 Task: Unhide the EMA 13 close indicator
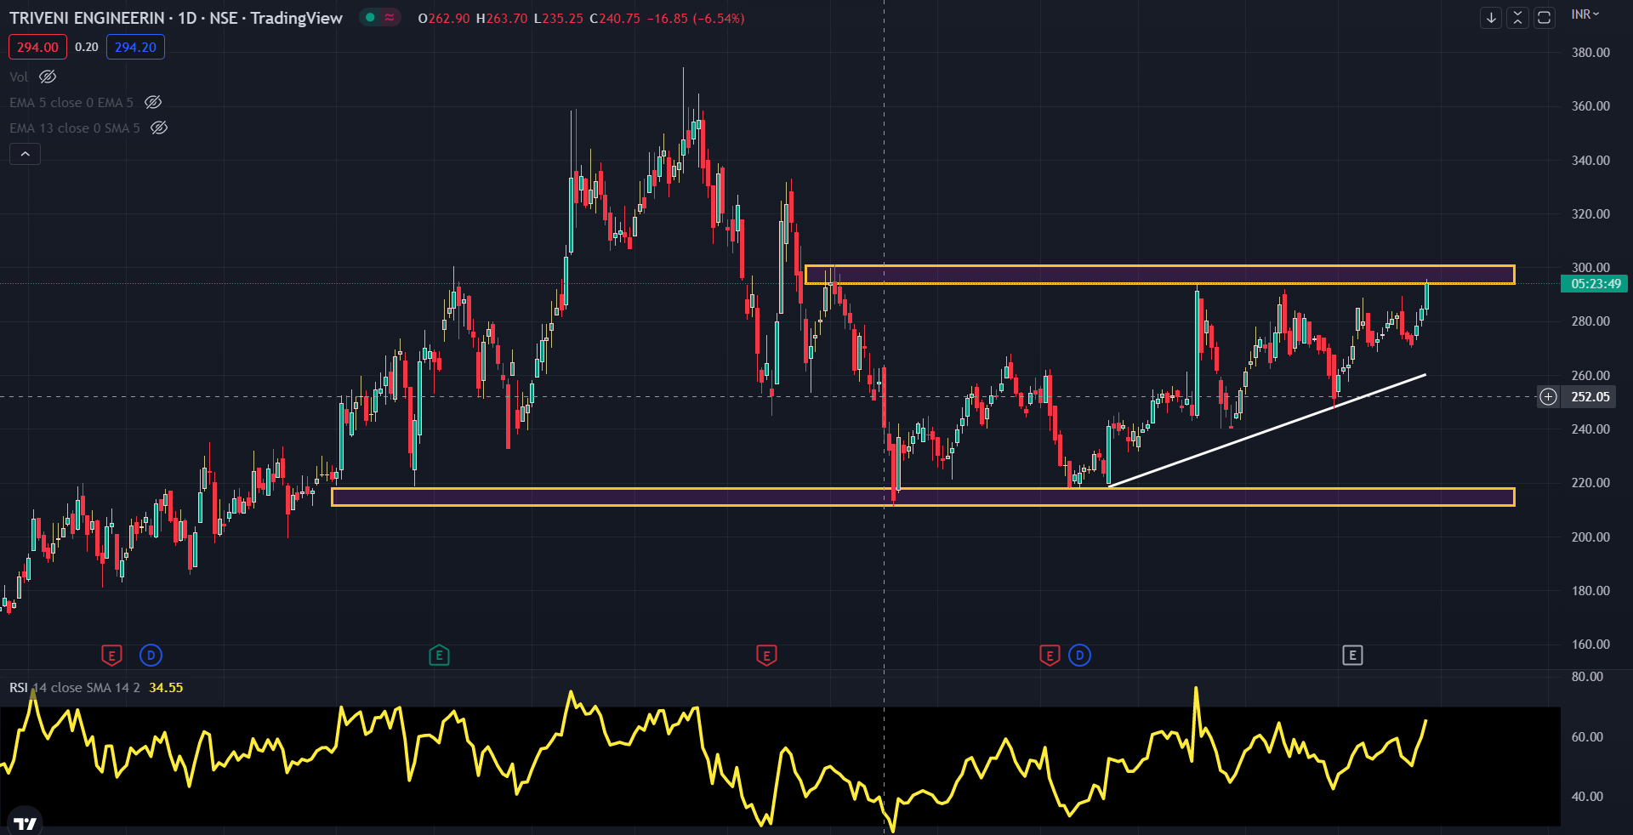tap(159, 128)
